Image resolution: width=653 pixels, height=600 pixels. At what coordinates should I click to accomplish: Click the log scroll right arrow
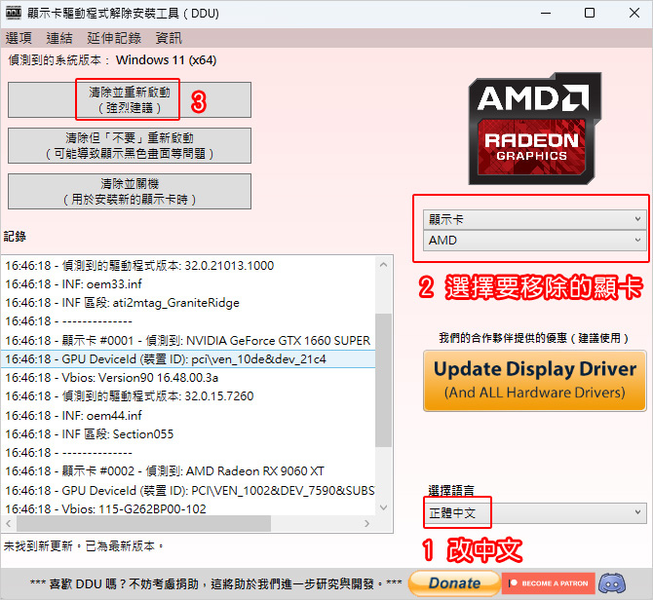pyautogui.click(x=366, y=523)
